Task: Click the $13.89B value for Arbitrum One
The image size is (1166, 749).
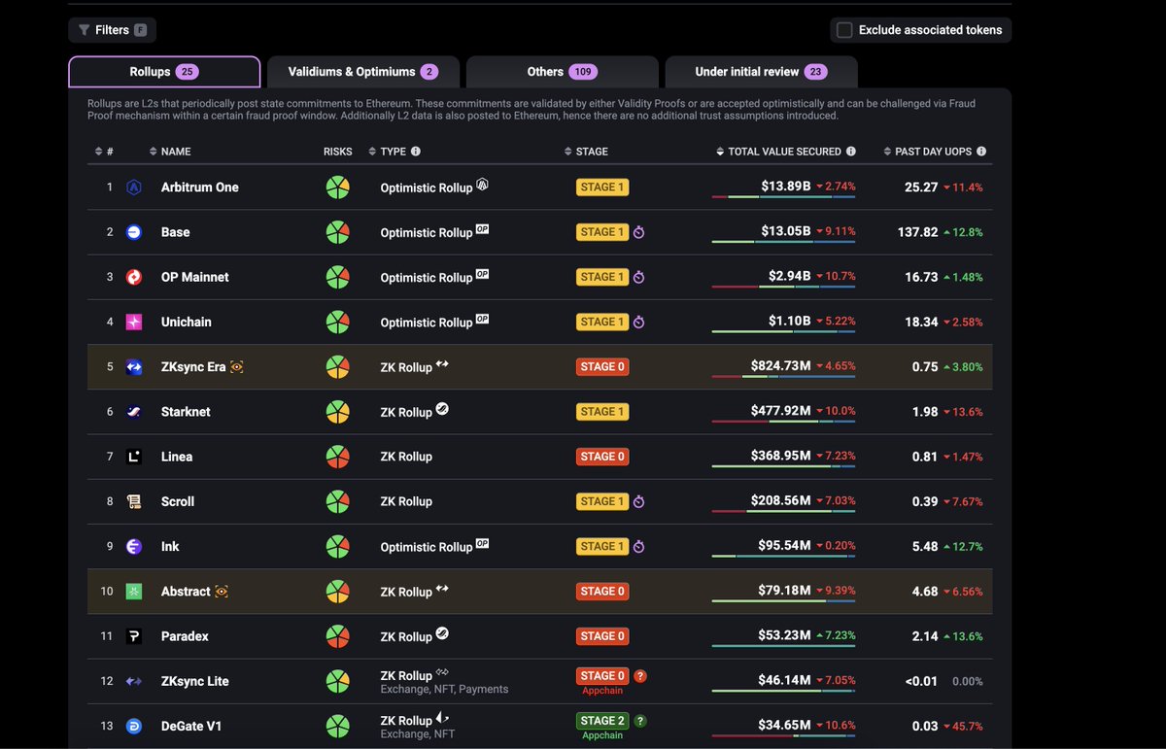Action: tap(786, 186)
